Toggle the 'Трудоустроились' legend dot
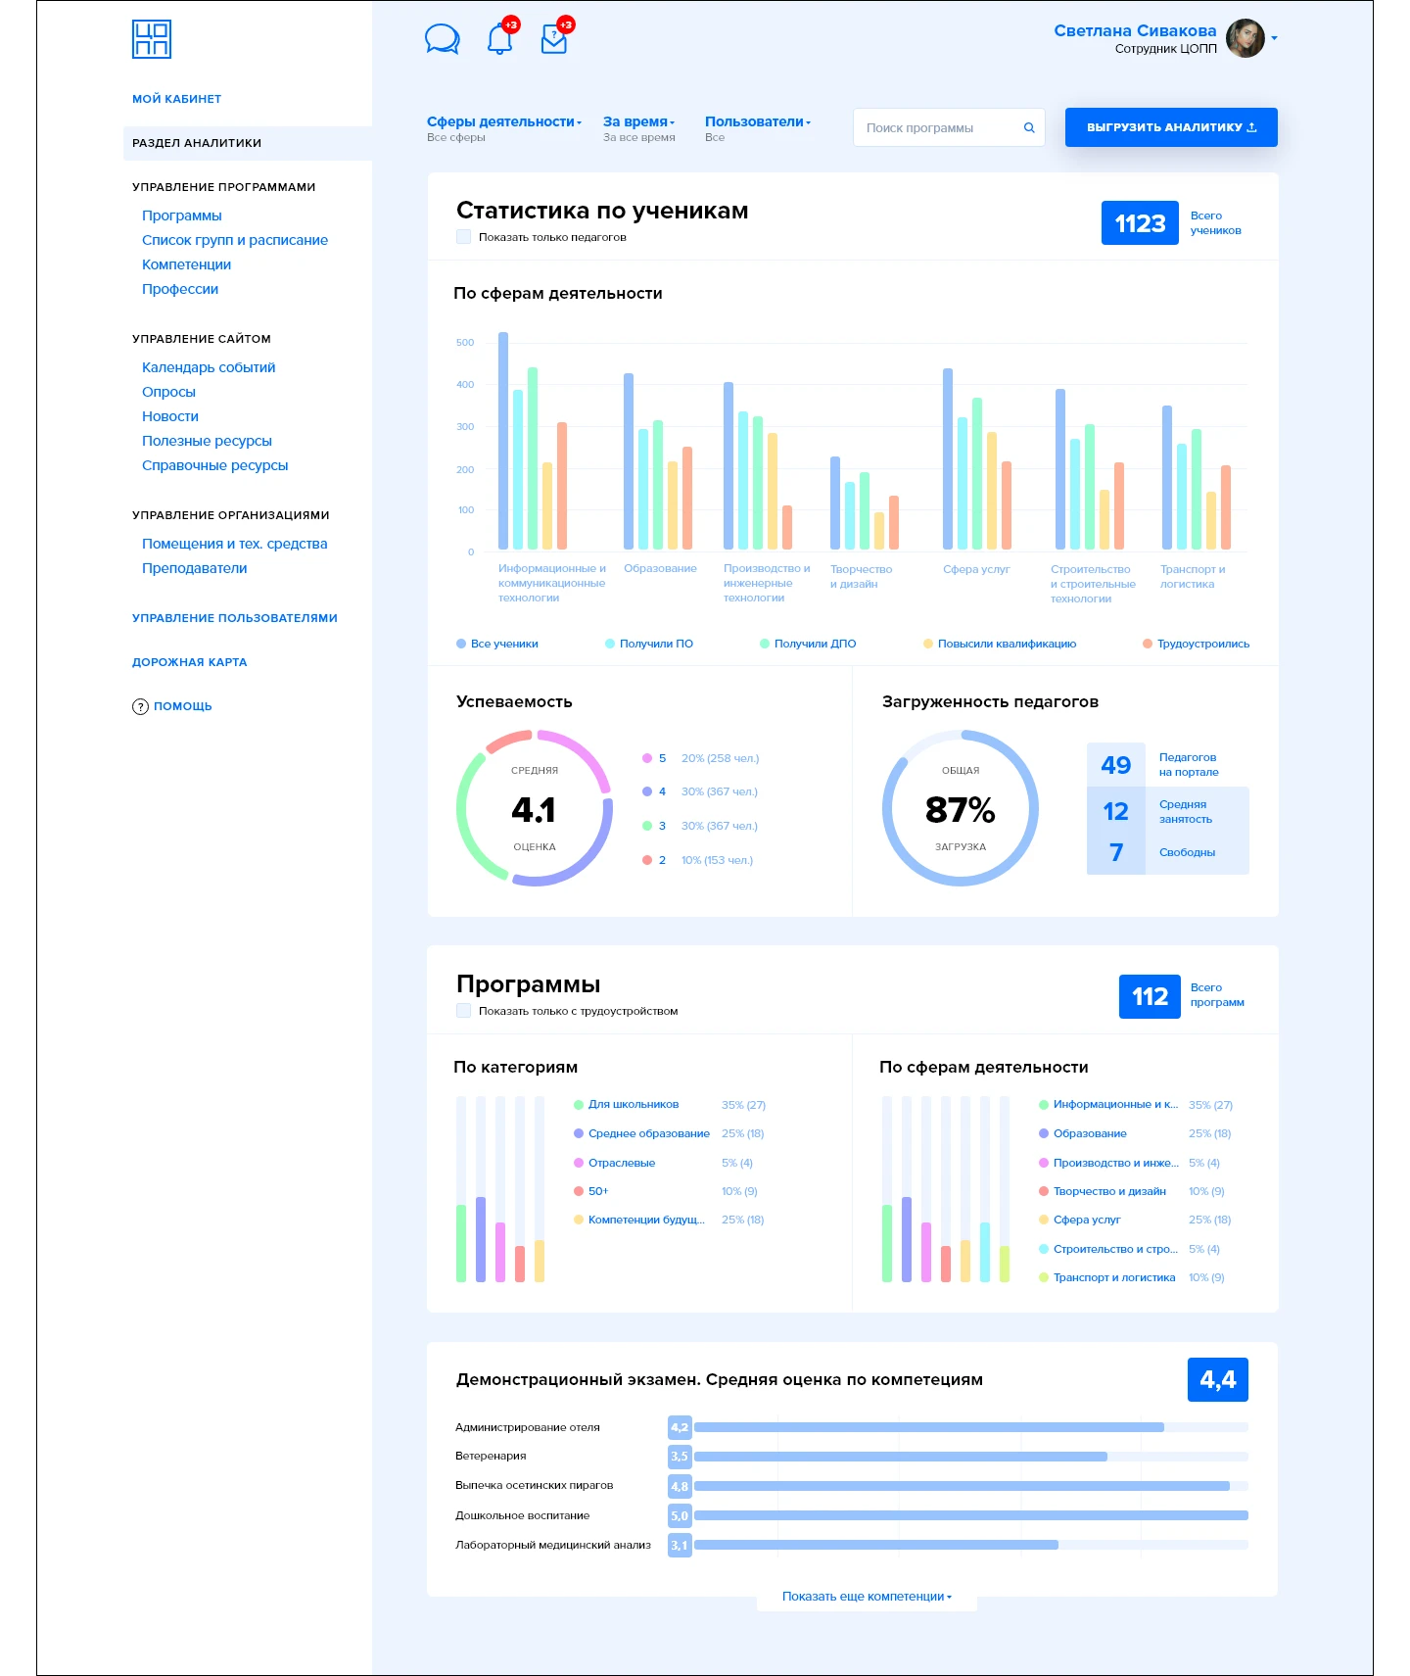This screenshot has height=1676, width=1410. point(1148,644)
